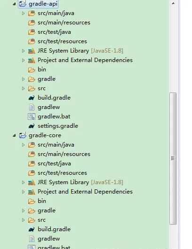The width and height of the screenshot is (192, 249).
Task: Expand Project and External Dependencies in gradle-core
Action: (23, 192)
